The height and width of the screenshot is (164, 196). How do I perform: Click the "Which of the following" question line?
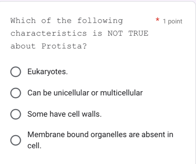[x=67, y=21]
